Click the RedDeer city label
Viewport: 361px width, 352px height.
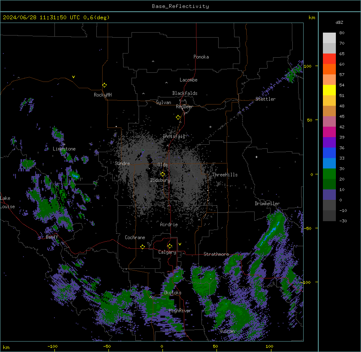184,107
